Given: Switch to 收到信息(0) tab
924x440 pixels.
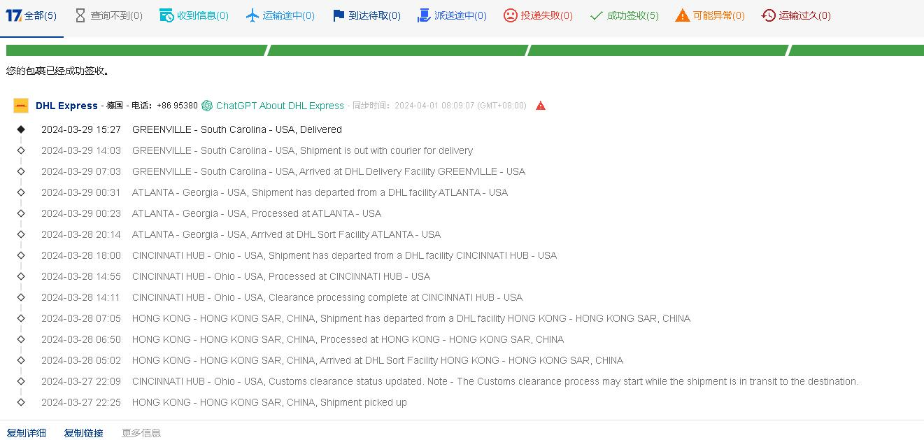Looking at the screenshot, I should coord(194,15).
